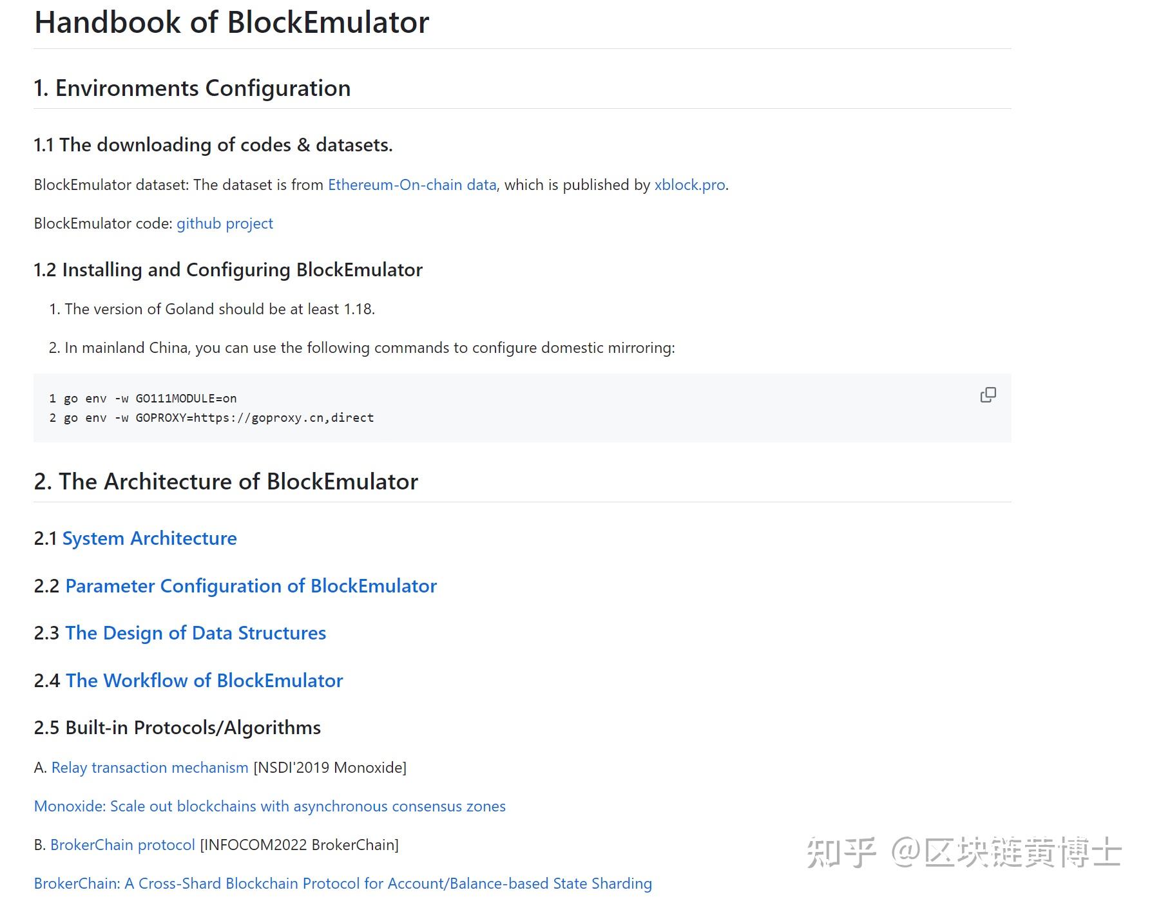Open The Workflow of BlockEmulator
The height and width of the screenshot is (899, 1152).
click(204, 681)
